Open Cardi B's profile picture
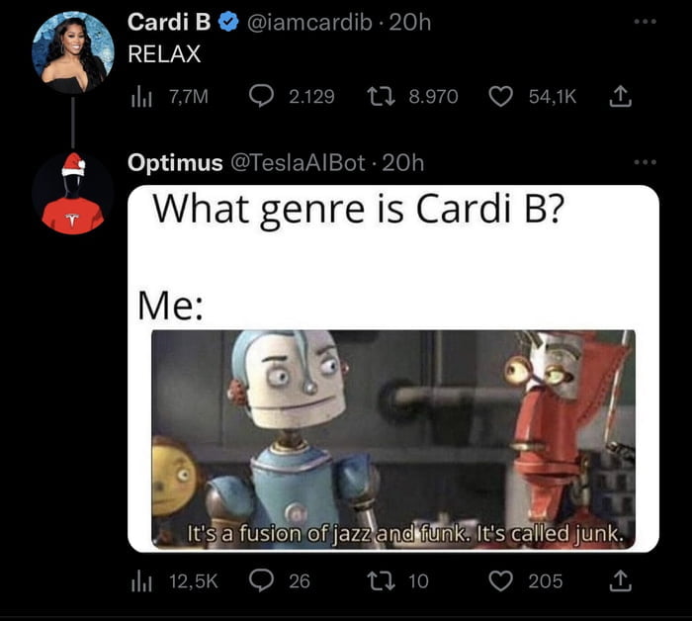 pos(73,53)
